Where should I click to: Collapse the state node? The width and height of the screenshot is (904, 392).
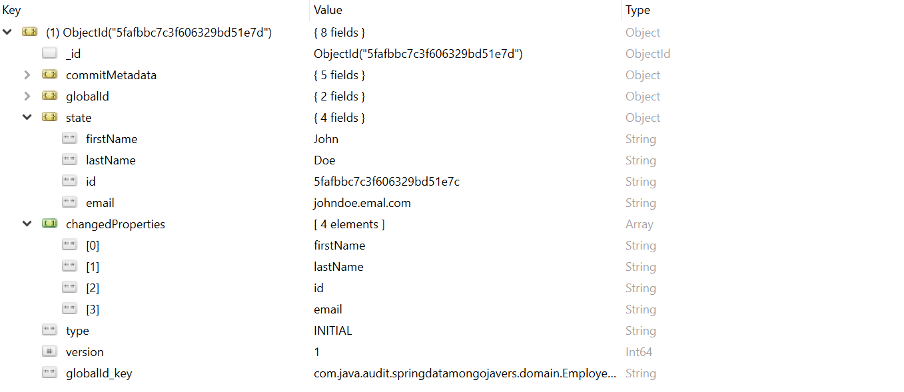pyautogui.click(x=27, y=118)
